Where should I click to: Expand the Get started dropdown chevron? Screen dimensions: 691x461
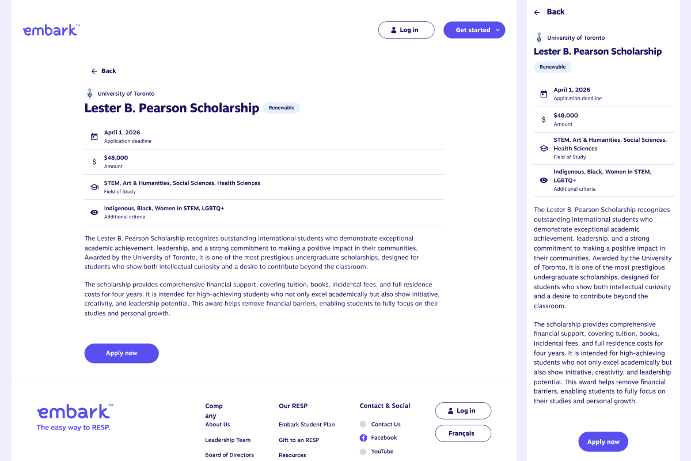pos(498,30)
